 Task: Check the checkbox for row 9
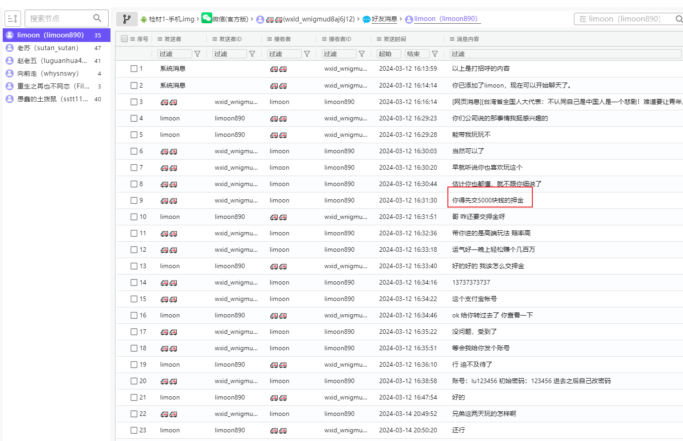coord(134,200)
